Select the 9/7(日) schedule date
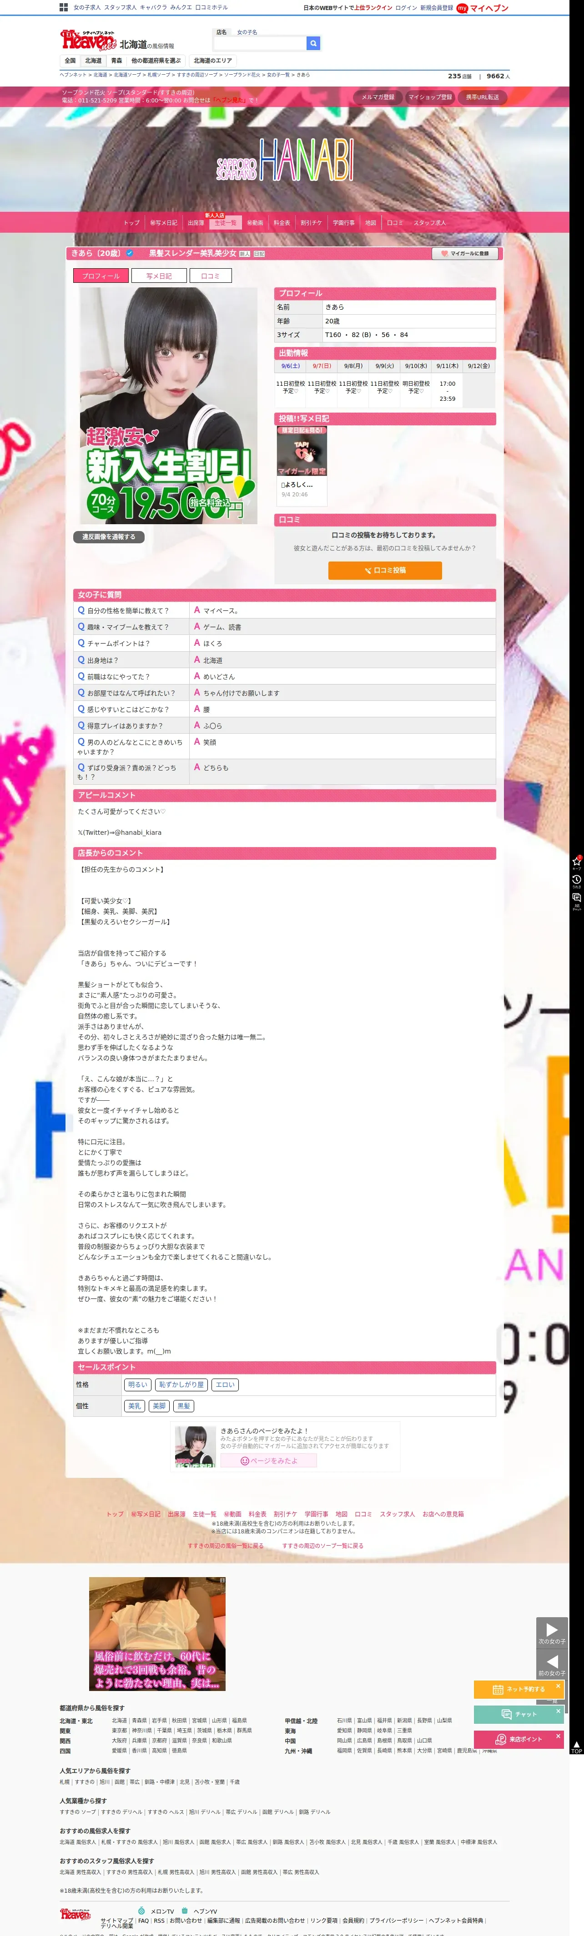584x1936 pixels. 322,366
